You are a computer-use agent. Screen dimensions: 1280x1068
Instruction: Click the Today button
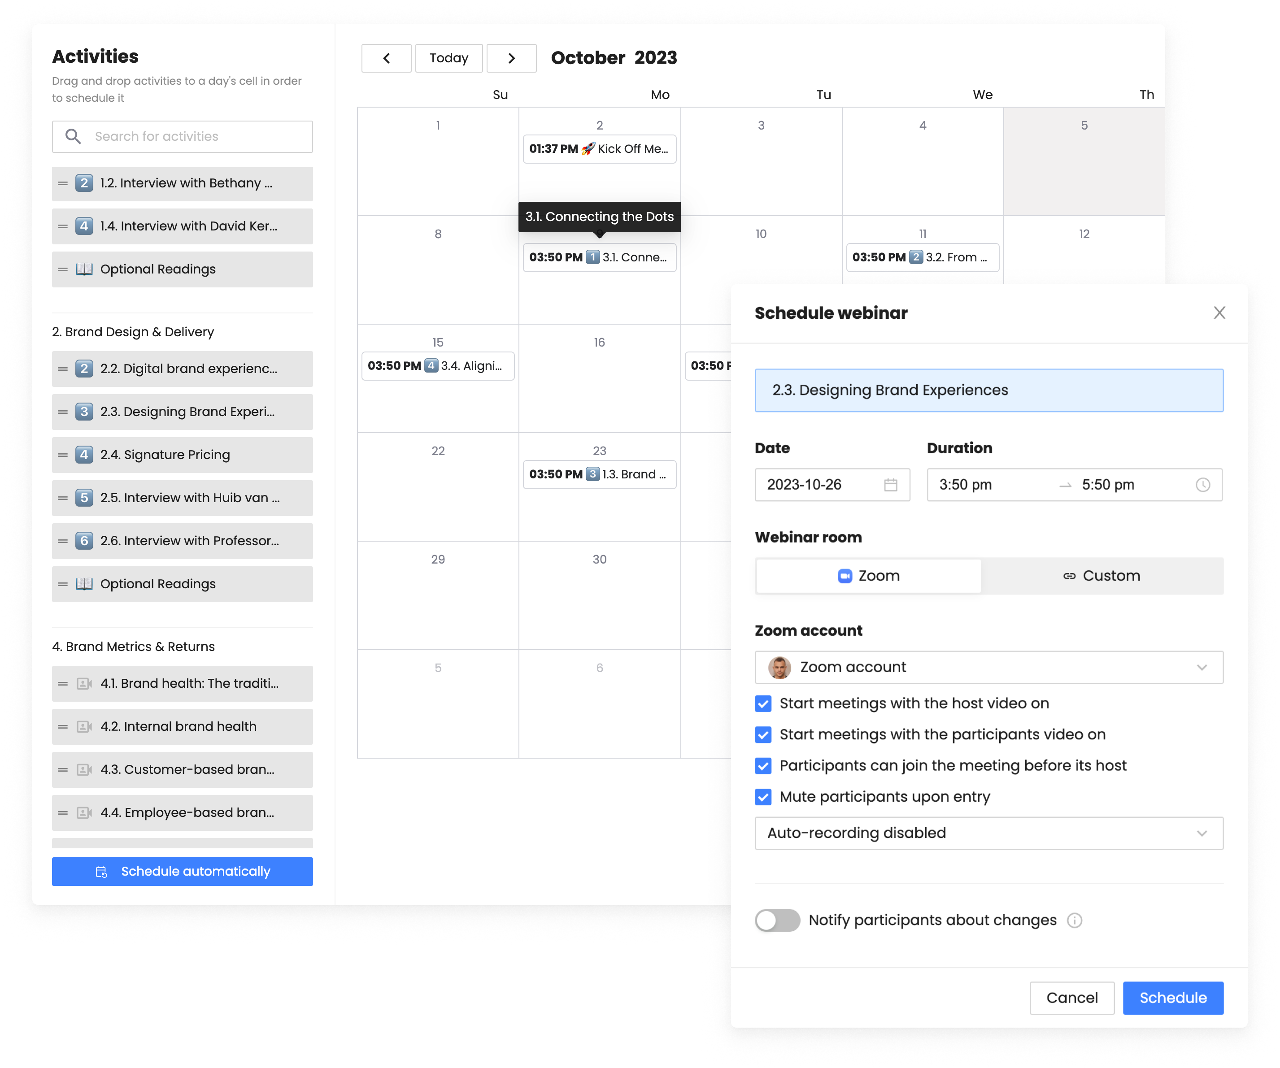448,58
